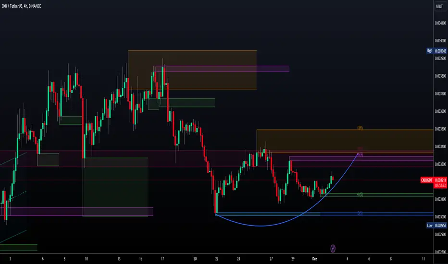Click the 0.003700 price axis label
The image size is (448, 264).
click(x=440, y=94)
